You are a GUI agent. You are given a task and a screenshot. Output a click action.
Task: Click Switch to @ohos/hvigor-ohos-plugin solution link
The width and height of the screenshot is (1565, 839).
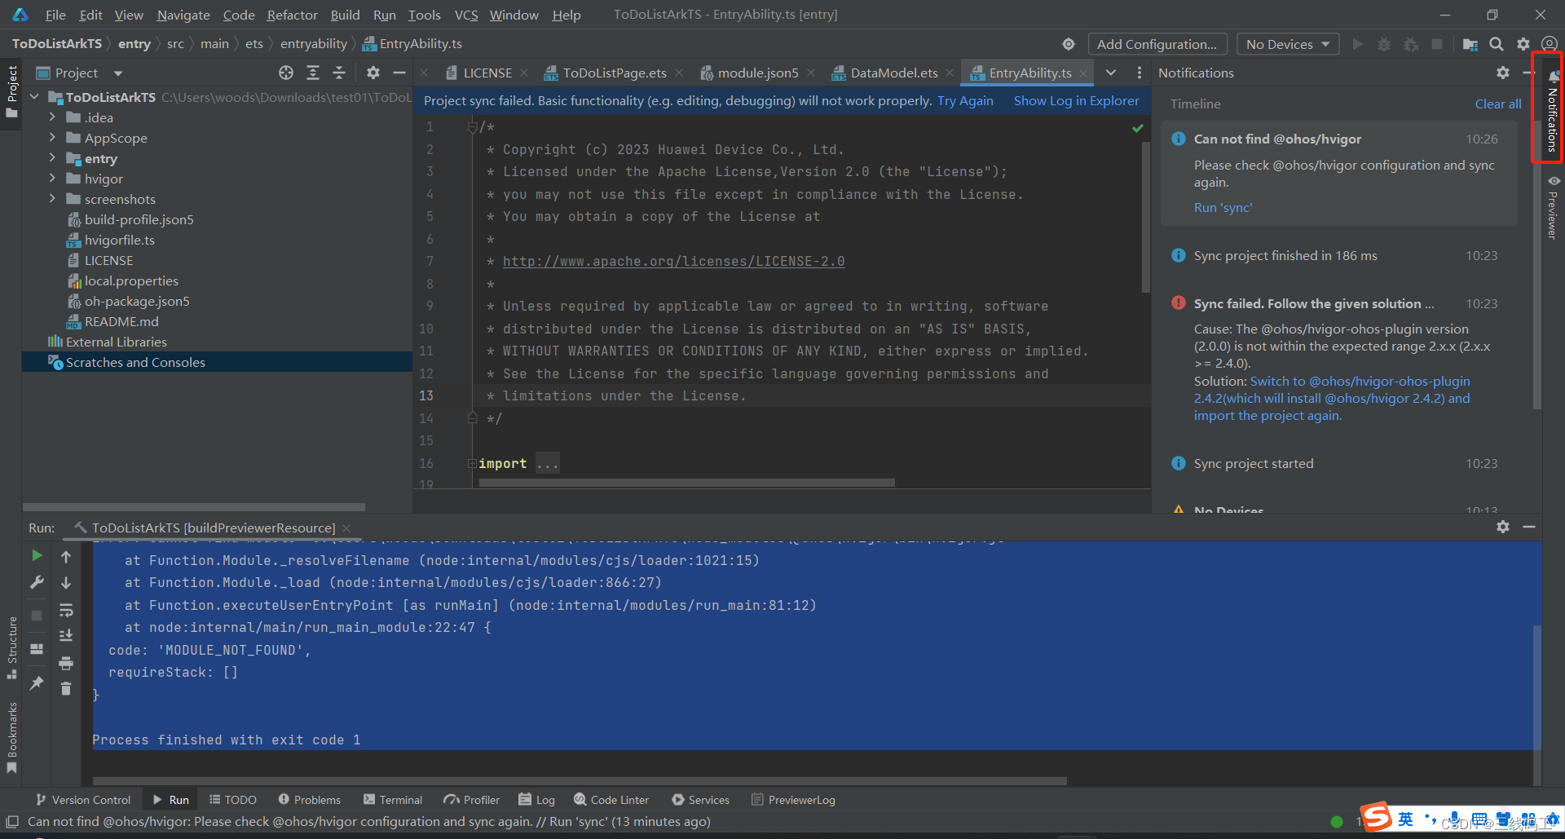click(x=1332, y=398)
